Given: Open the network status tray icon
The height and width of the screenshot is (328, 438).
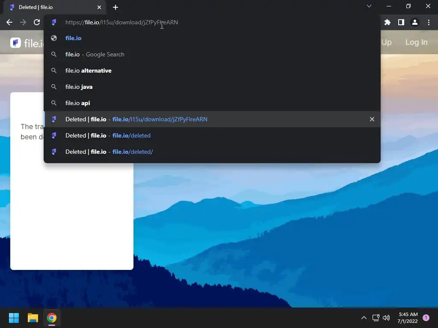Looking at the screenshot, I should click(x=376, y=318).
